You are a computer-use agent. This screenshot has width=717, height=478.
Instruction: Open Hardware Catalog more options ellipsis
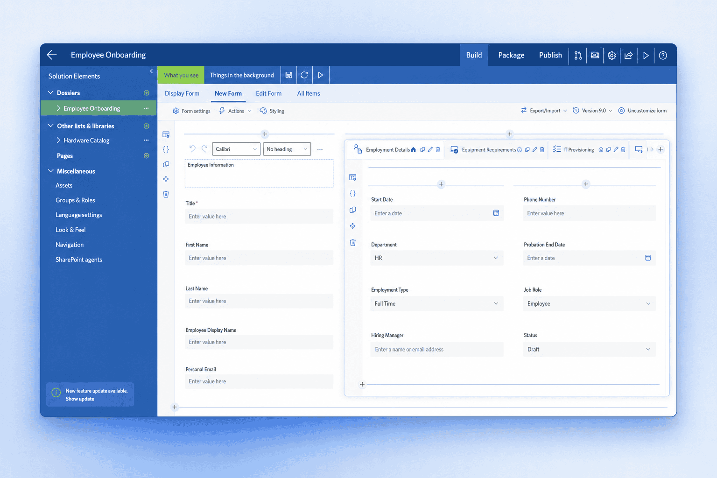click(147, 140)
